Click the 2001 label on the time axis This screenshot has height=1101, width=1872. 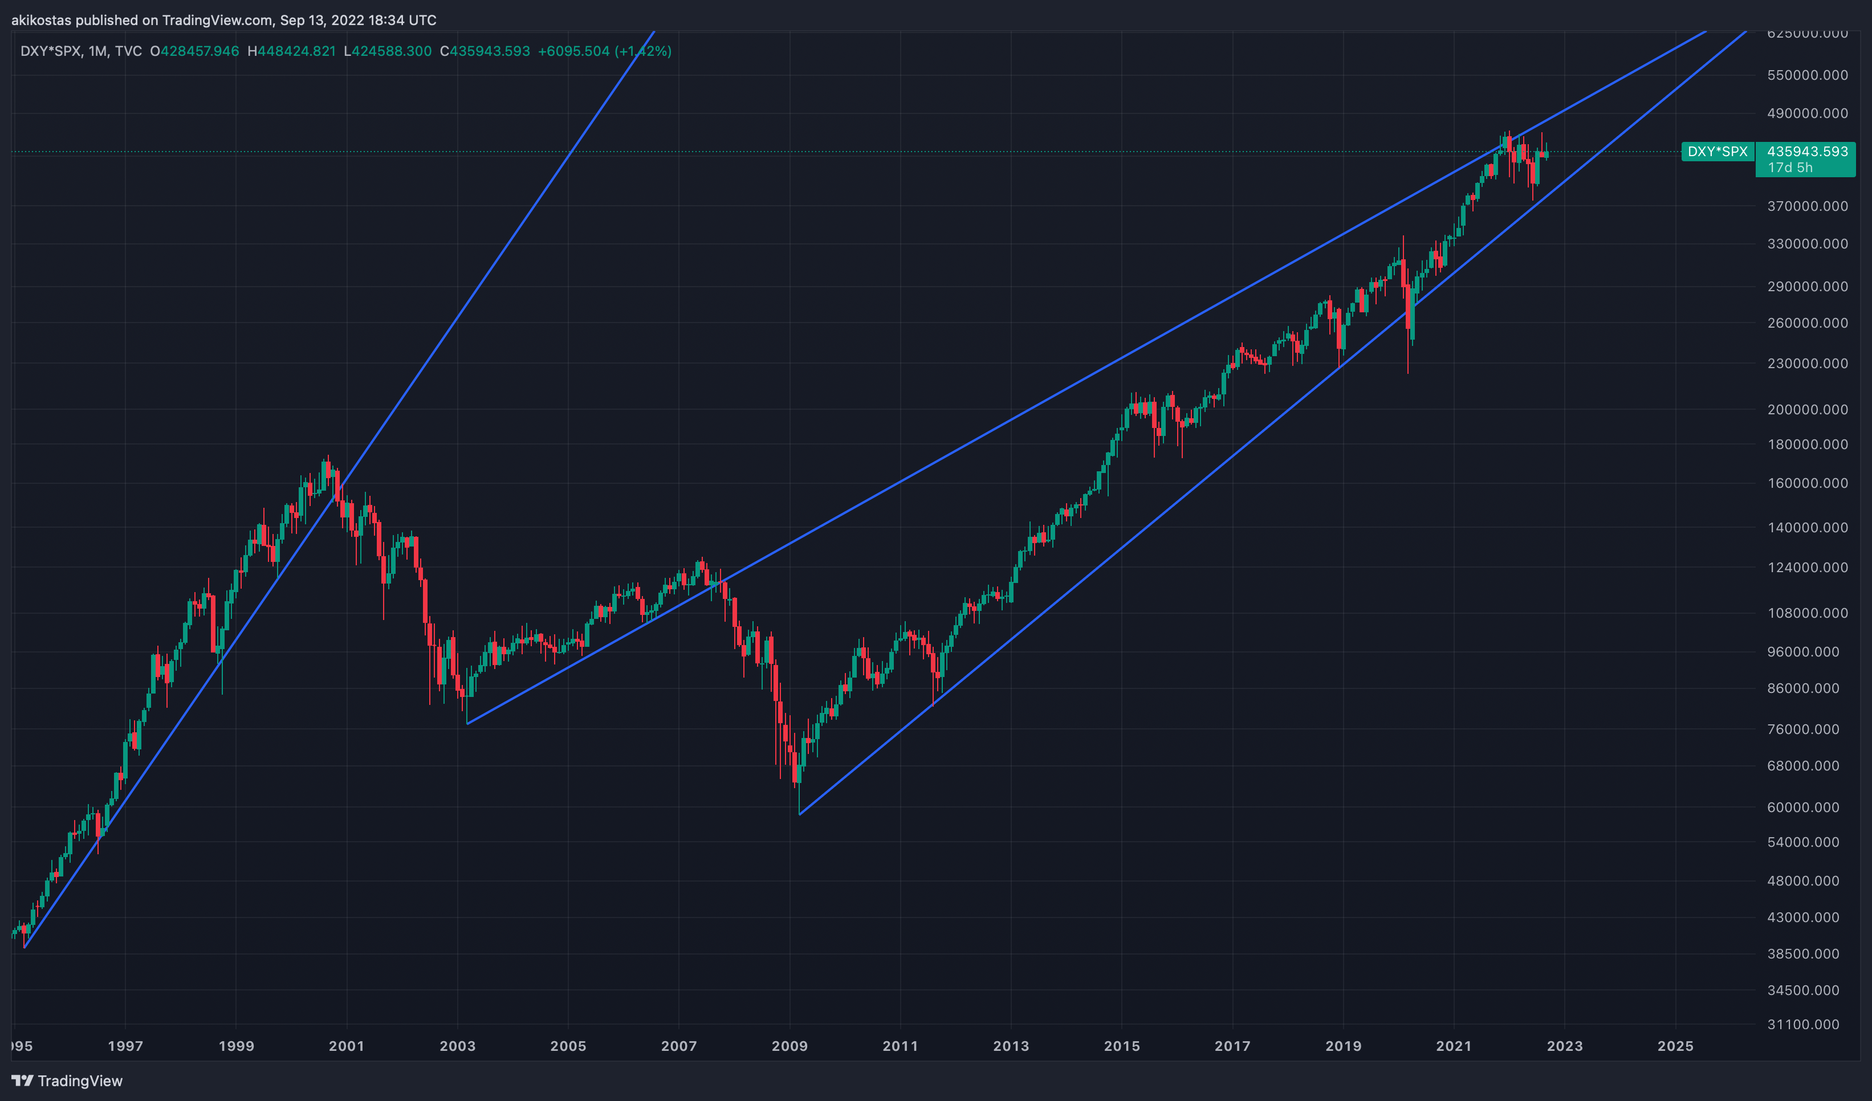(347, 1046)
